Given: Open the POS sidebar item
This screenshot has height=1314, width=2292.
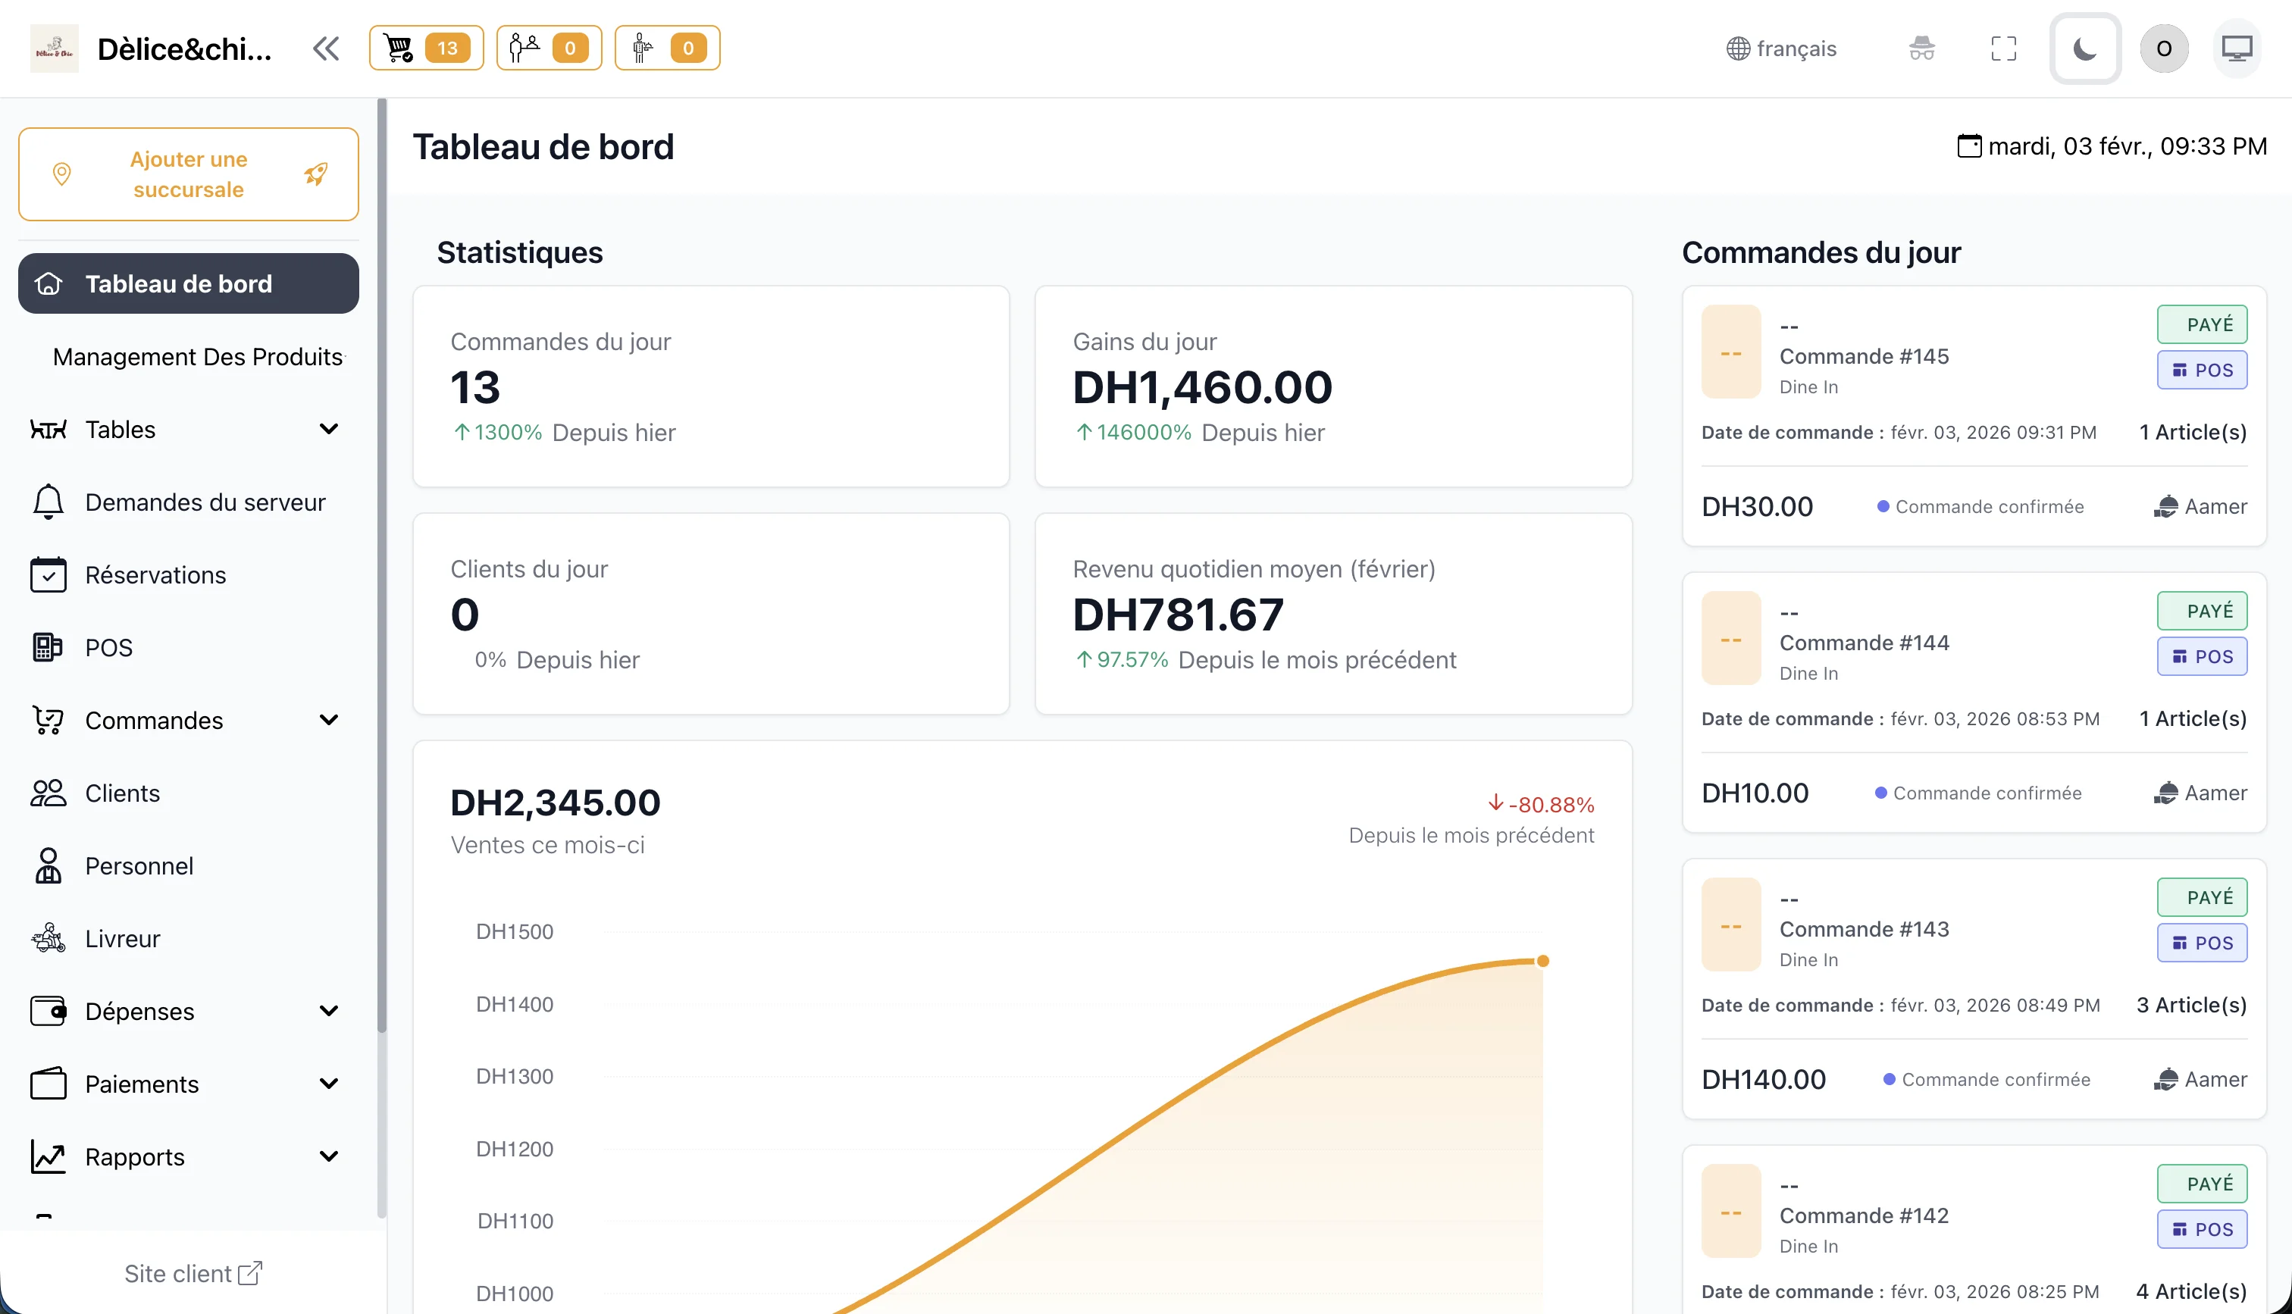Looking at the screenshot, I should [x=108, y=647].
